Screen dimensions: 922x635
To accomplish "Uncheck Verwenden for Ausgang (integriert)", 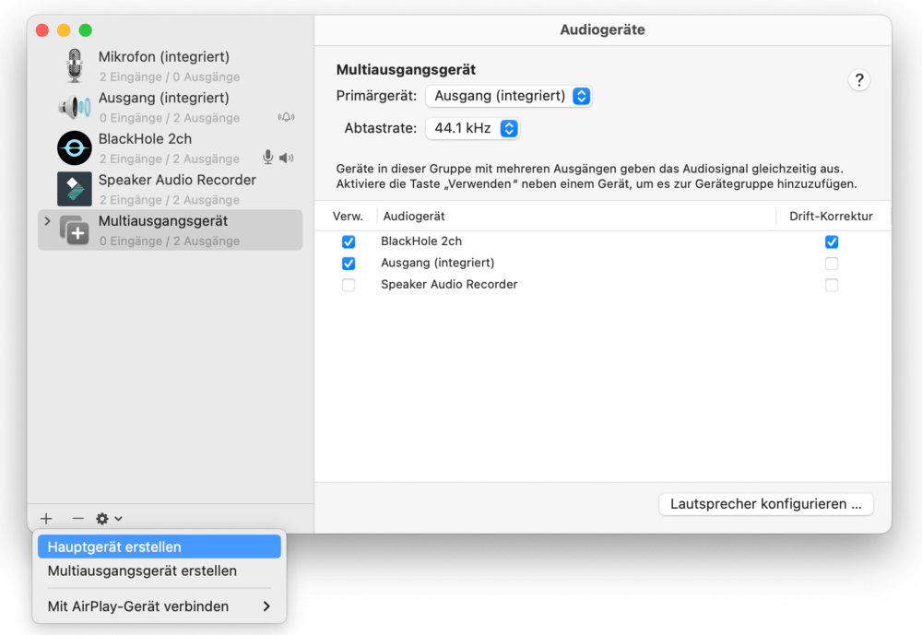I will pyautogui.click(x=349, y=264).
